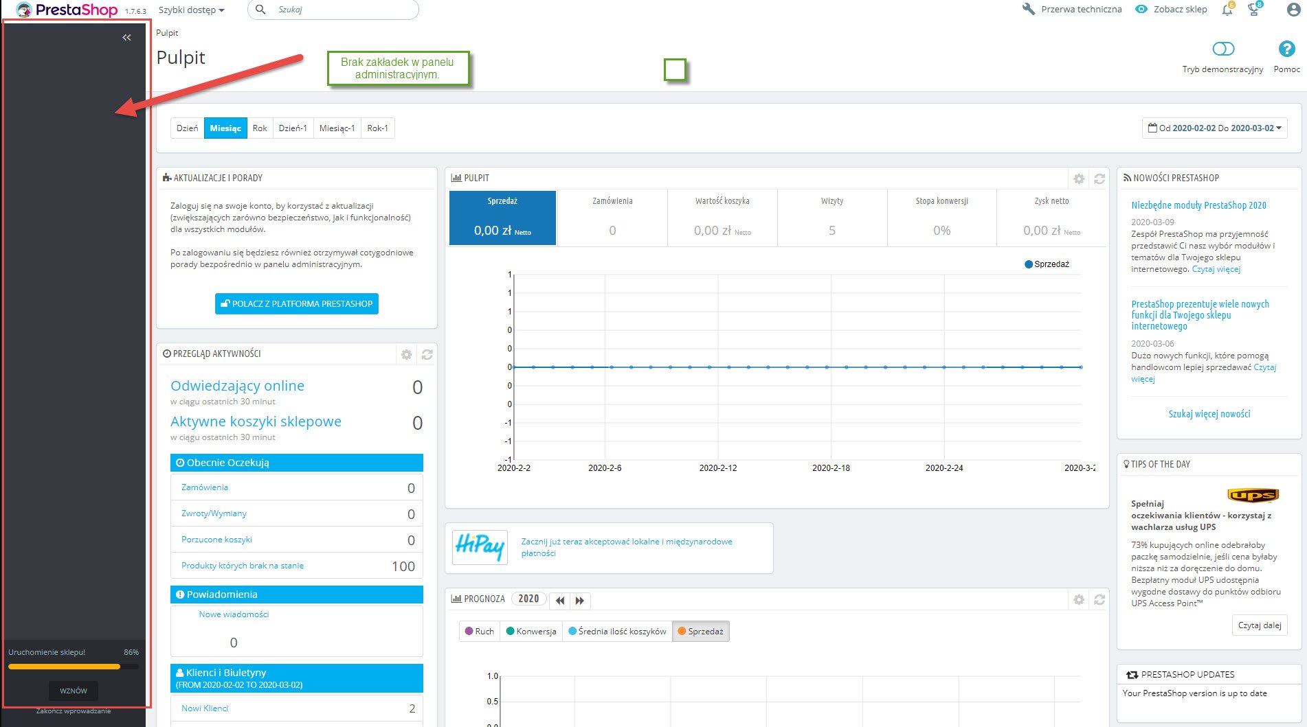
Task: Toggle Ruch series in forecast chart
Action: pos(479,632)
